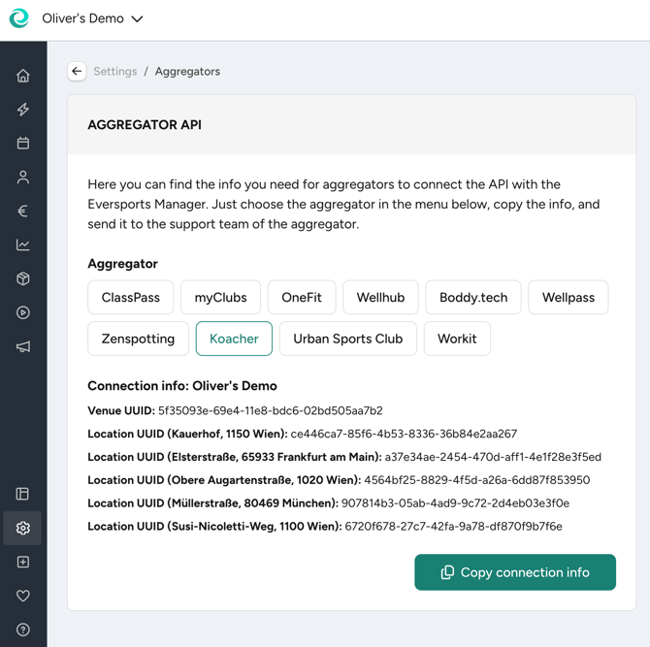
Task: Open the statistics chart icon
Action: (x=23, y=244)
